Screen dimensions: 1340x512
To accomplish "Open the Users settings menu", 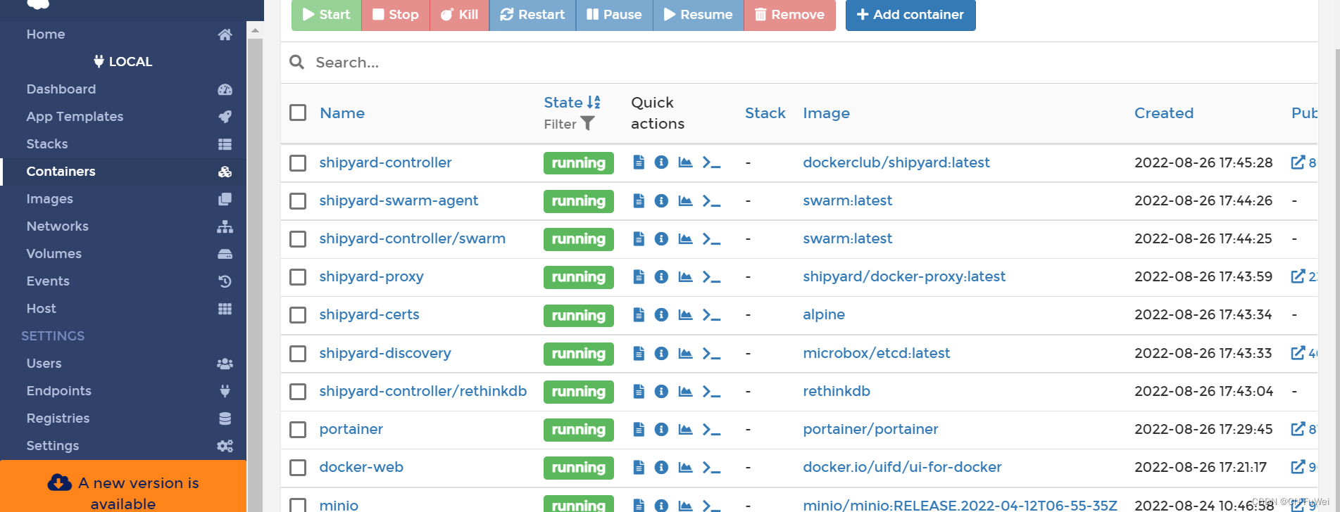I will pos(123,364).
